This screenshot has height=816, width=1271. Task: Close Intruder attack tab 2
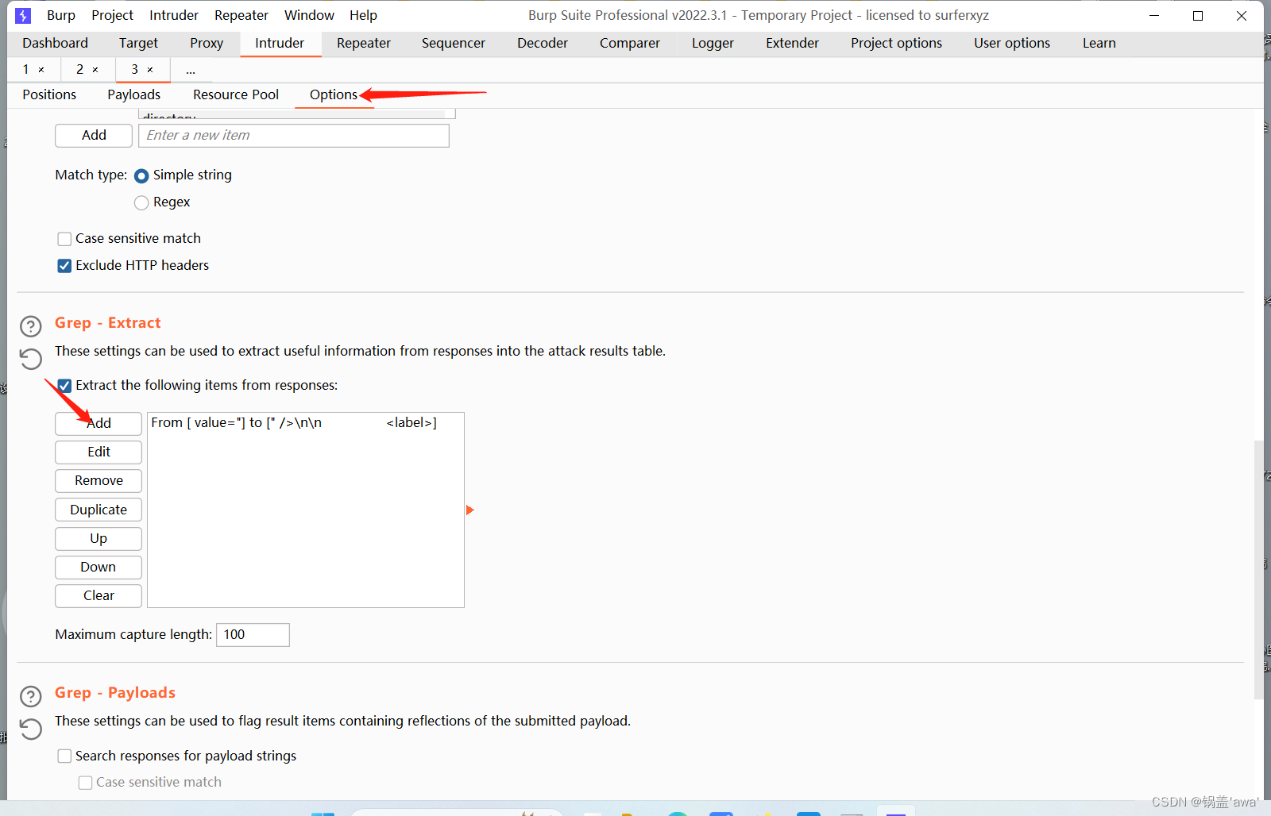[95, 70]
